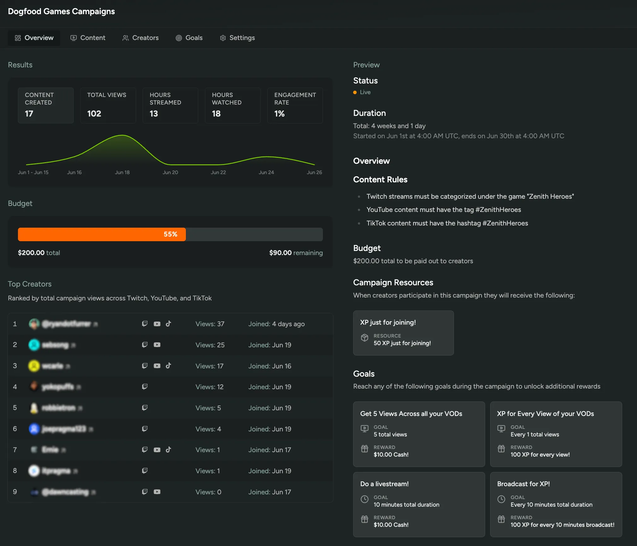Click TikTok icon in Views: 17 row
Viewport: 637px width, 546px height.
pos(169,365)
